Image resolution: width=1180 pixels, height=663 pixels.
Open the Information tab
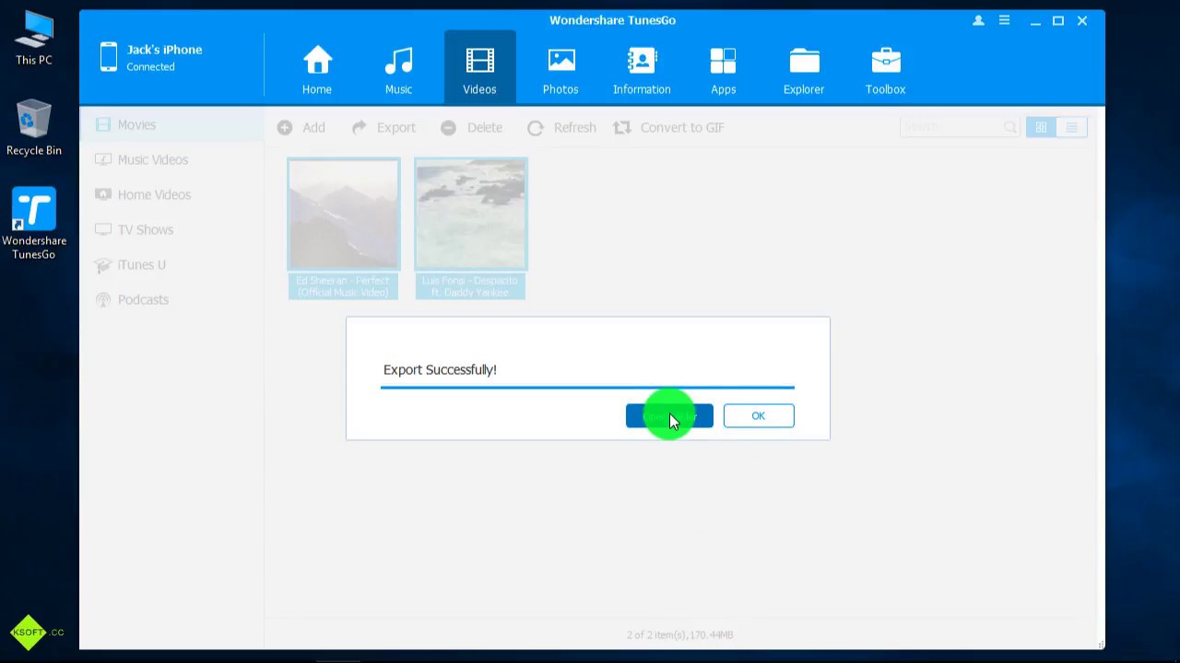click(642, 69)
